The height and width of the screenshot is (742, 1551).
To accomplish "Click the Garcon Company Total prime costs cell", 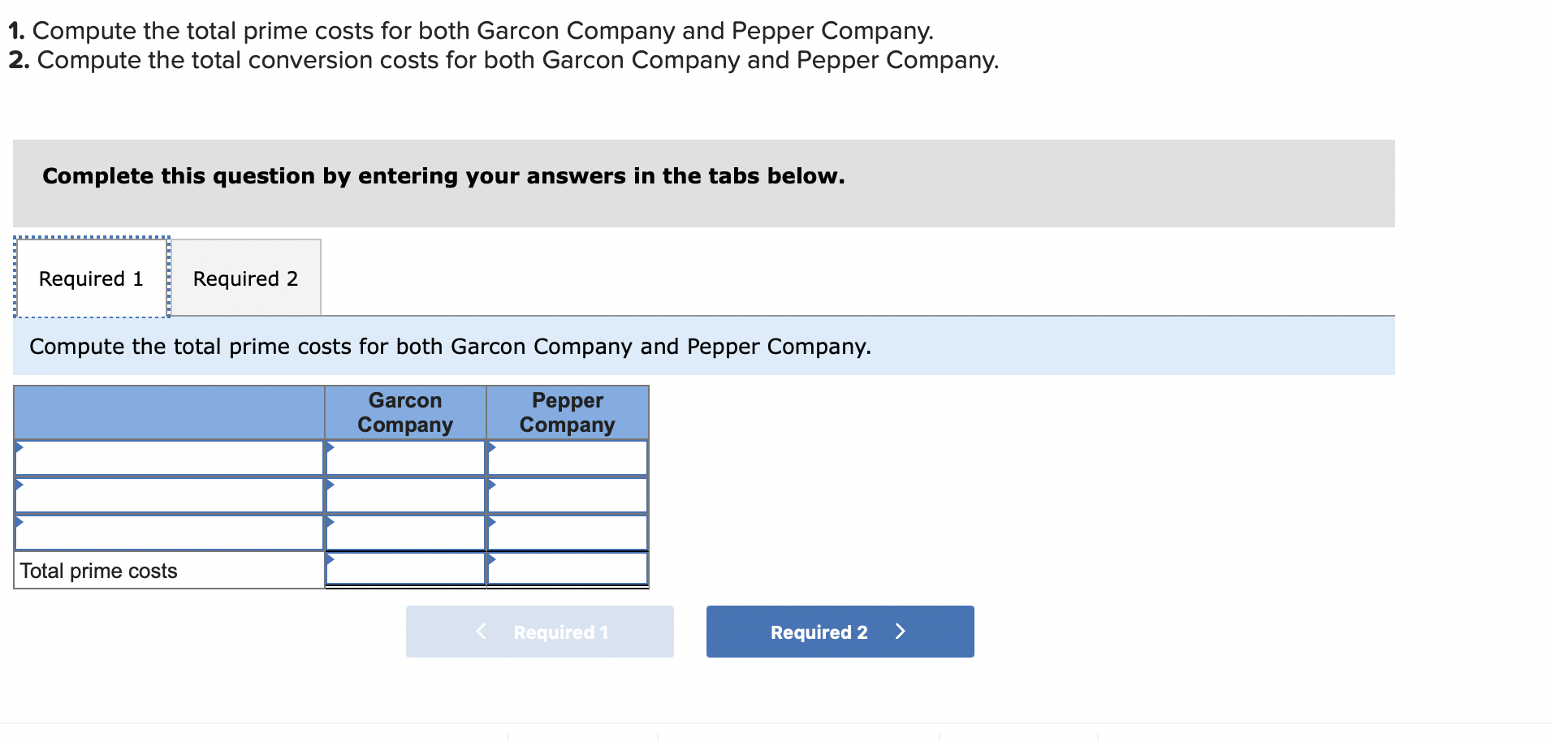I will [x=404, y=571].
